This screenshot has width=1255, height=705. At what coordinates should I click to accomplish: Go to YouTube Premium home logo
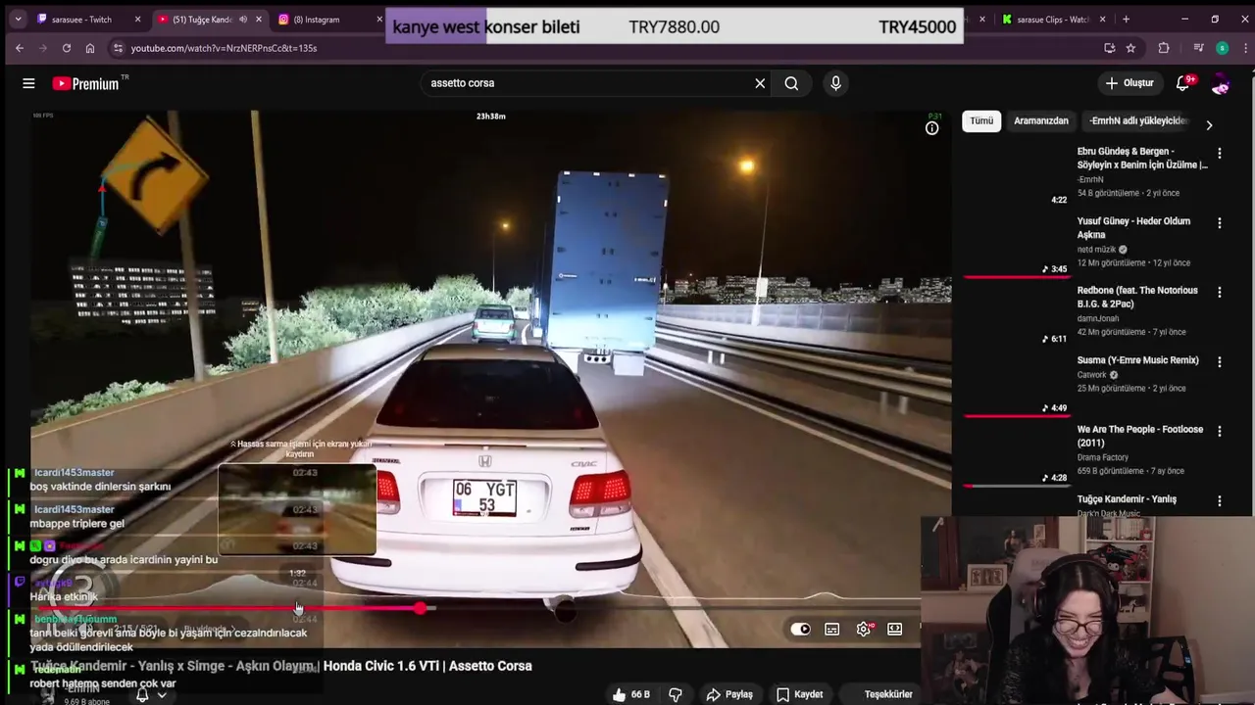(x=85, y=83)
